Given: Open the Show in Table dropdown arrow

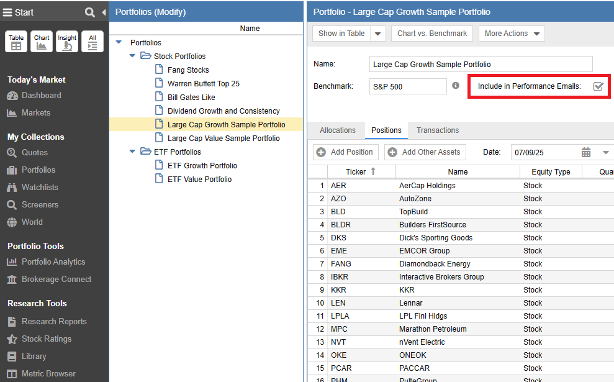Looking at the screenshot, I should [378, 34].
